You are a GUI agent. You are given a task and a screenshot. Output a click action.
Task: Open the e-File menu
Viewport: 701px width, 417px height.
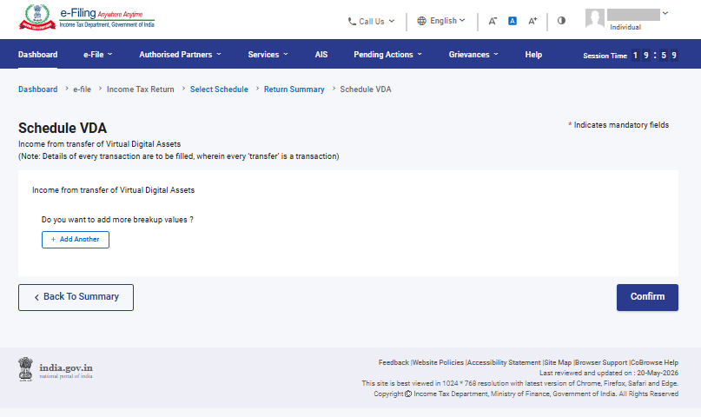tap(97, 55)
